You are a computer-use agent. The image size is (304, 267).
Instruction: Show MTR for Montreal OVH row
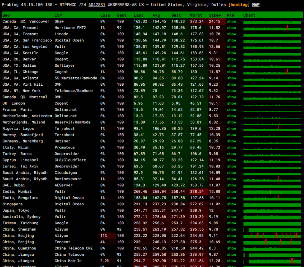click(232, 97)
